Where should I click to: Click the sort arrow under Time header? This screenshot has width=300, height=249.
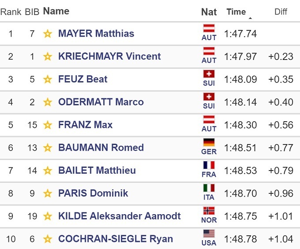coord(251,19)
